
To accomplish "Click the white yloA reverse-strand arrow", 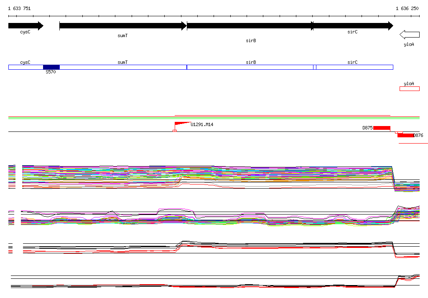I will point(409,34).
